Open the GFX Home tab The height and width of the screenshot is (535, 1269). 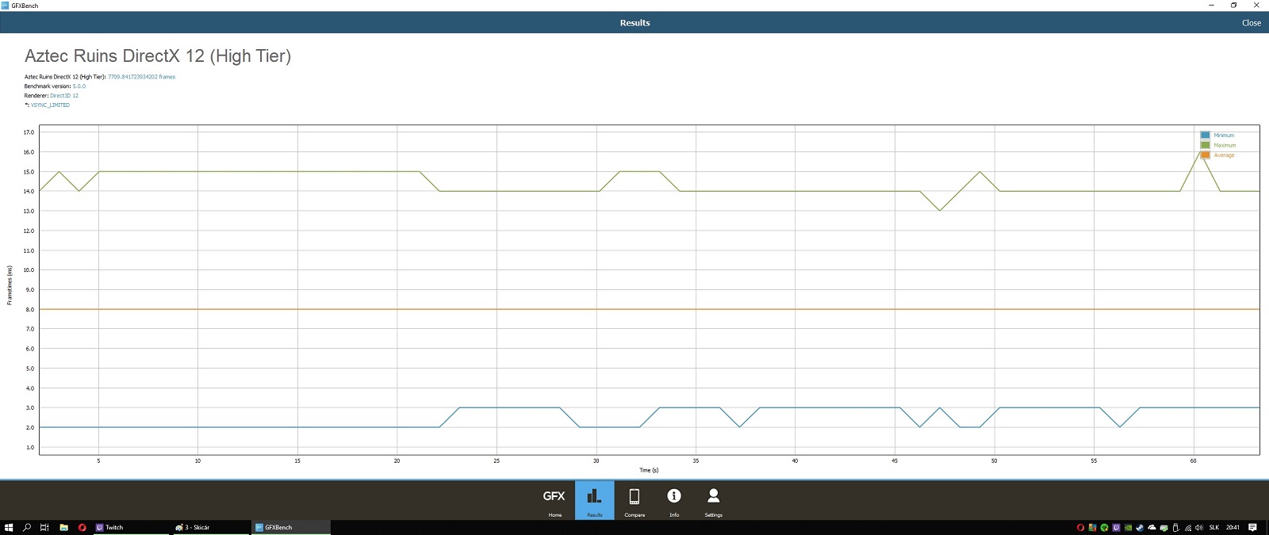554,500
